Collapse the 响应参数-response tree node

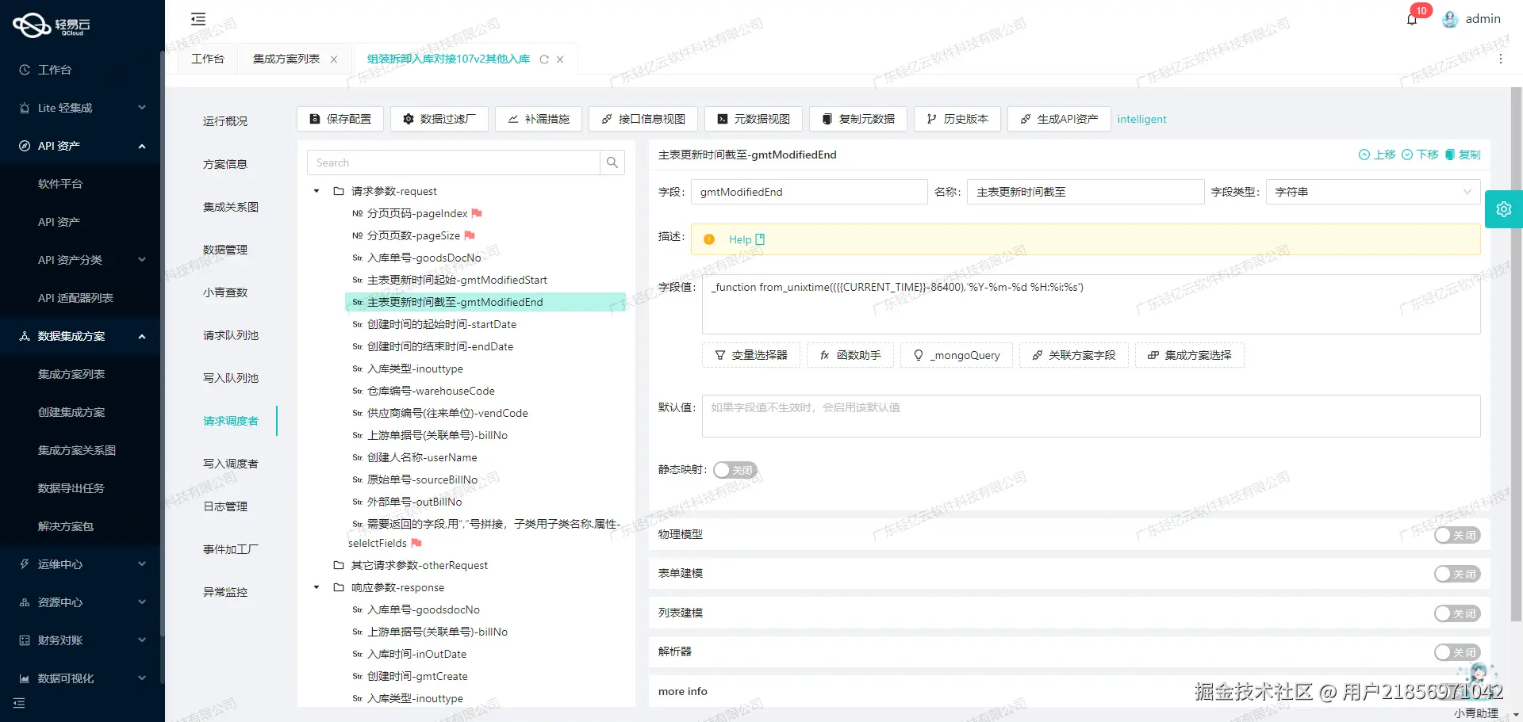316,587
